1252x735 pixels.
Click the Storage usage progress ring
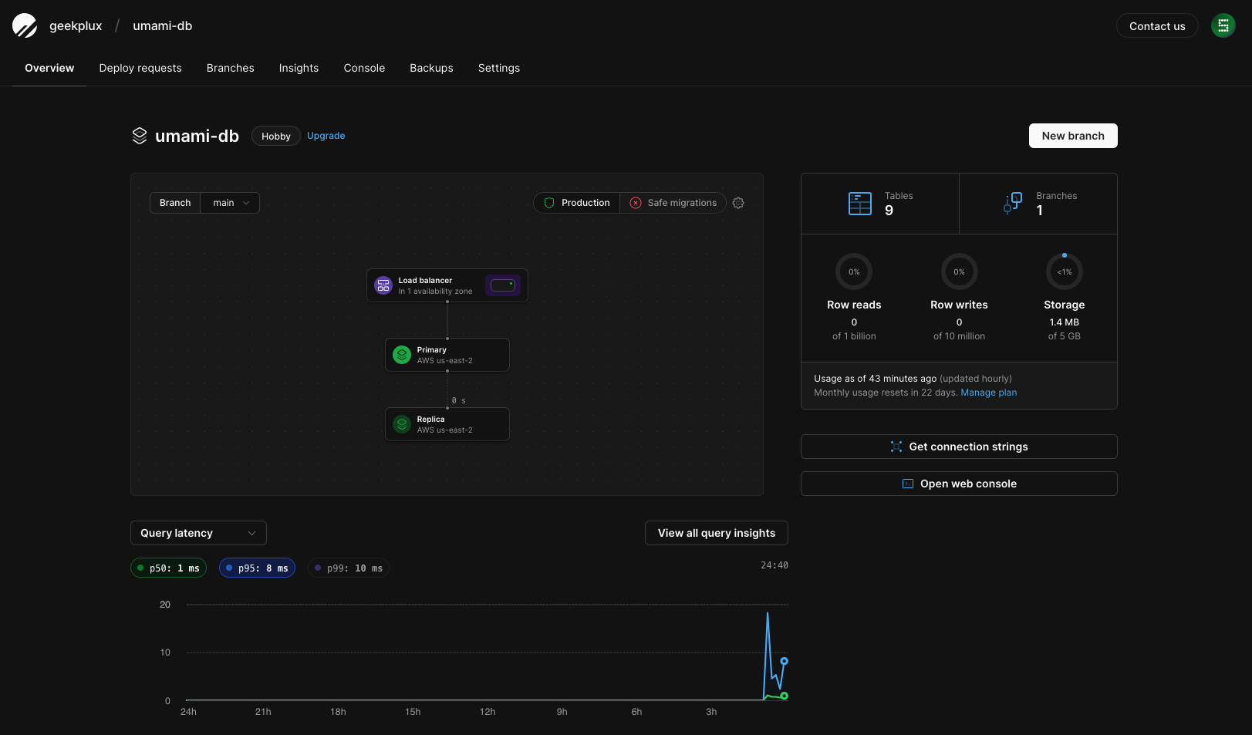click(1064, 271)
